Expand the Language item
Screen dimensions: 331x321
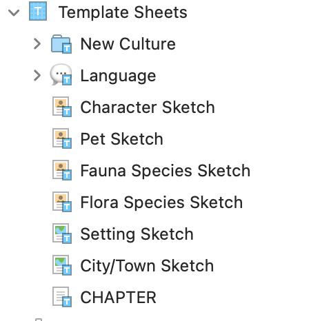[x=37, y=76]
